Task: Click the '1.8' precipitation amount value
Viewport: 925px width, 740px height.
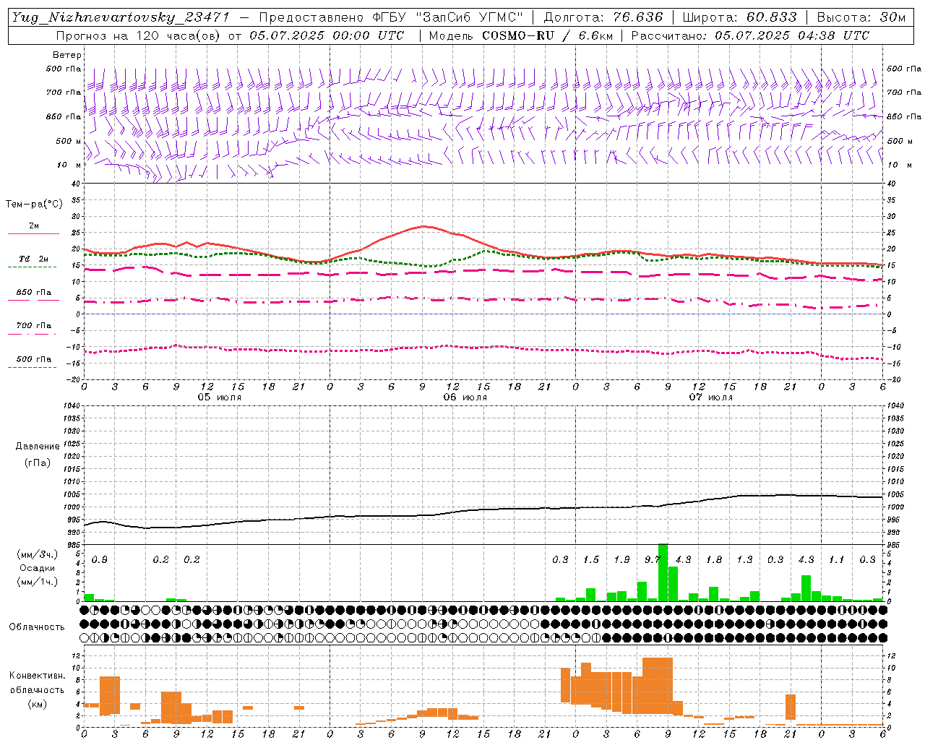Action: point(713,560)
